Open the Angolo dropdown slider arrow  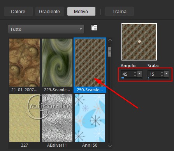(140, 74)
